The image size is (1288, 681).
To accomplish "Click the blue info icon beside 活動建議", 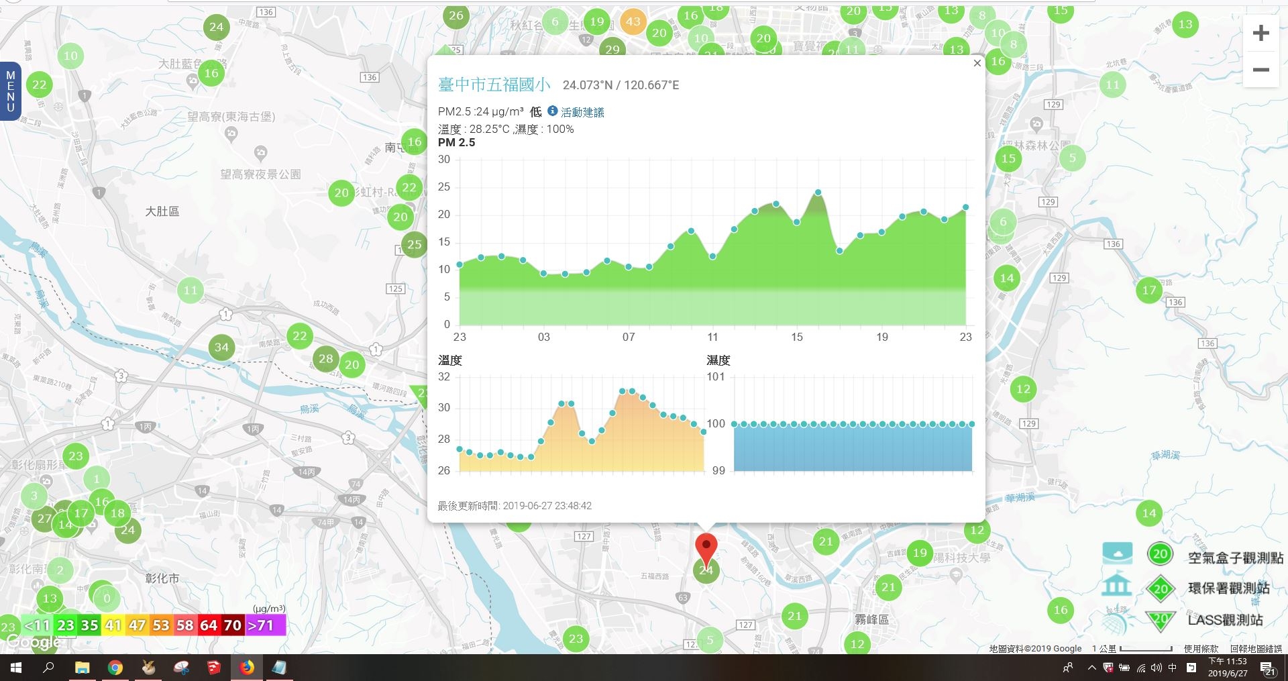I will [552, 111].
